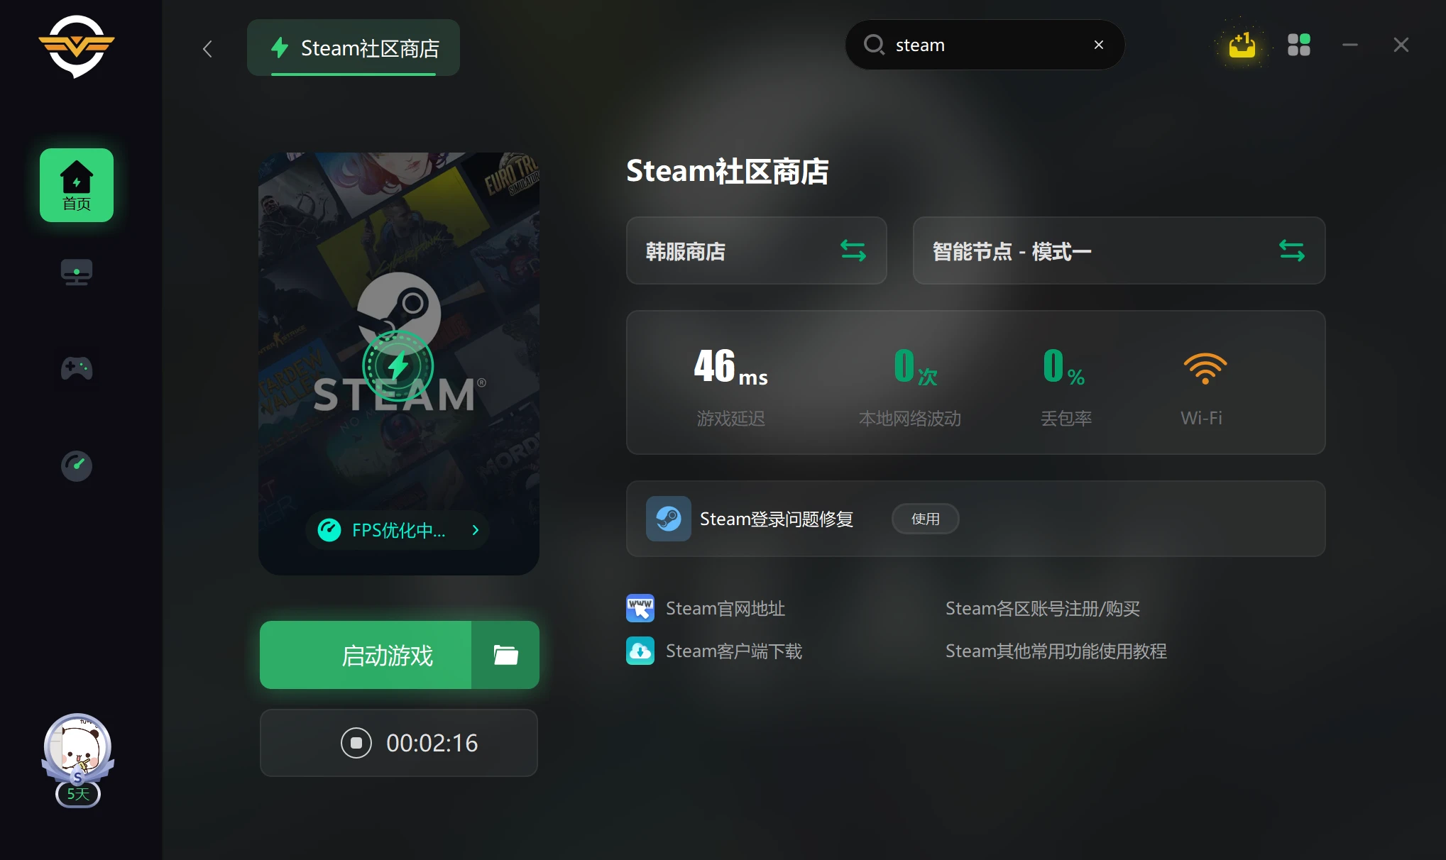Open the gamepad section in the sidebar

point(76,368)
